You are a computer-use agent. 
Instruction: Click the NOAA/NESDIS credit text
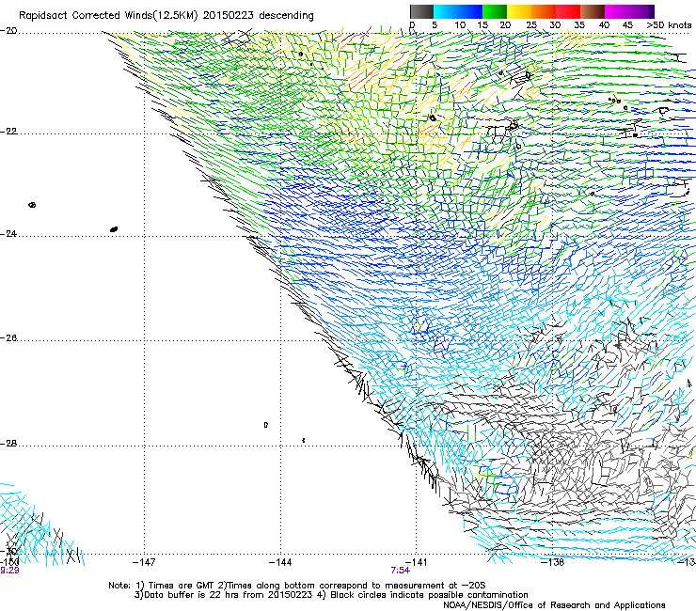click(554, 604)
